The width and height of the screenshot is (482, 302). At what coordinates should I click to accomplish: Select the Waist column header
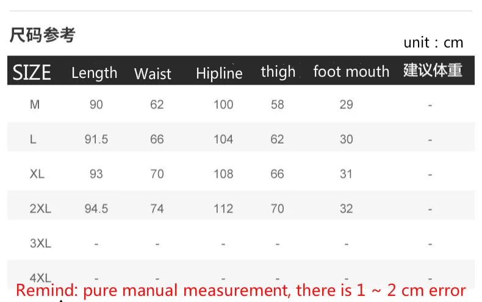click(153, 74)
